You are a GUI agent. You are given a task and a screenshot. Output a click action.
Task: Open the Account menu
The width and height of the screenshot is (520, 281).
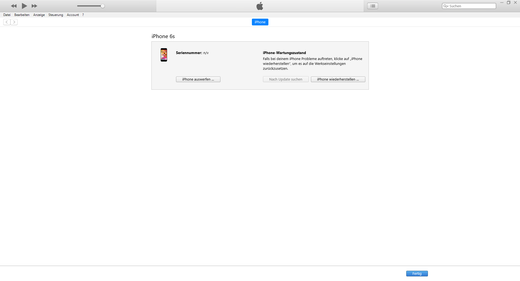[x=73, y=15]
